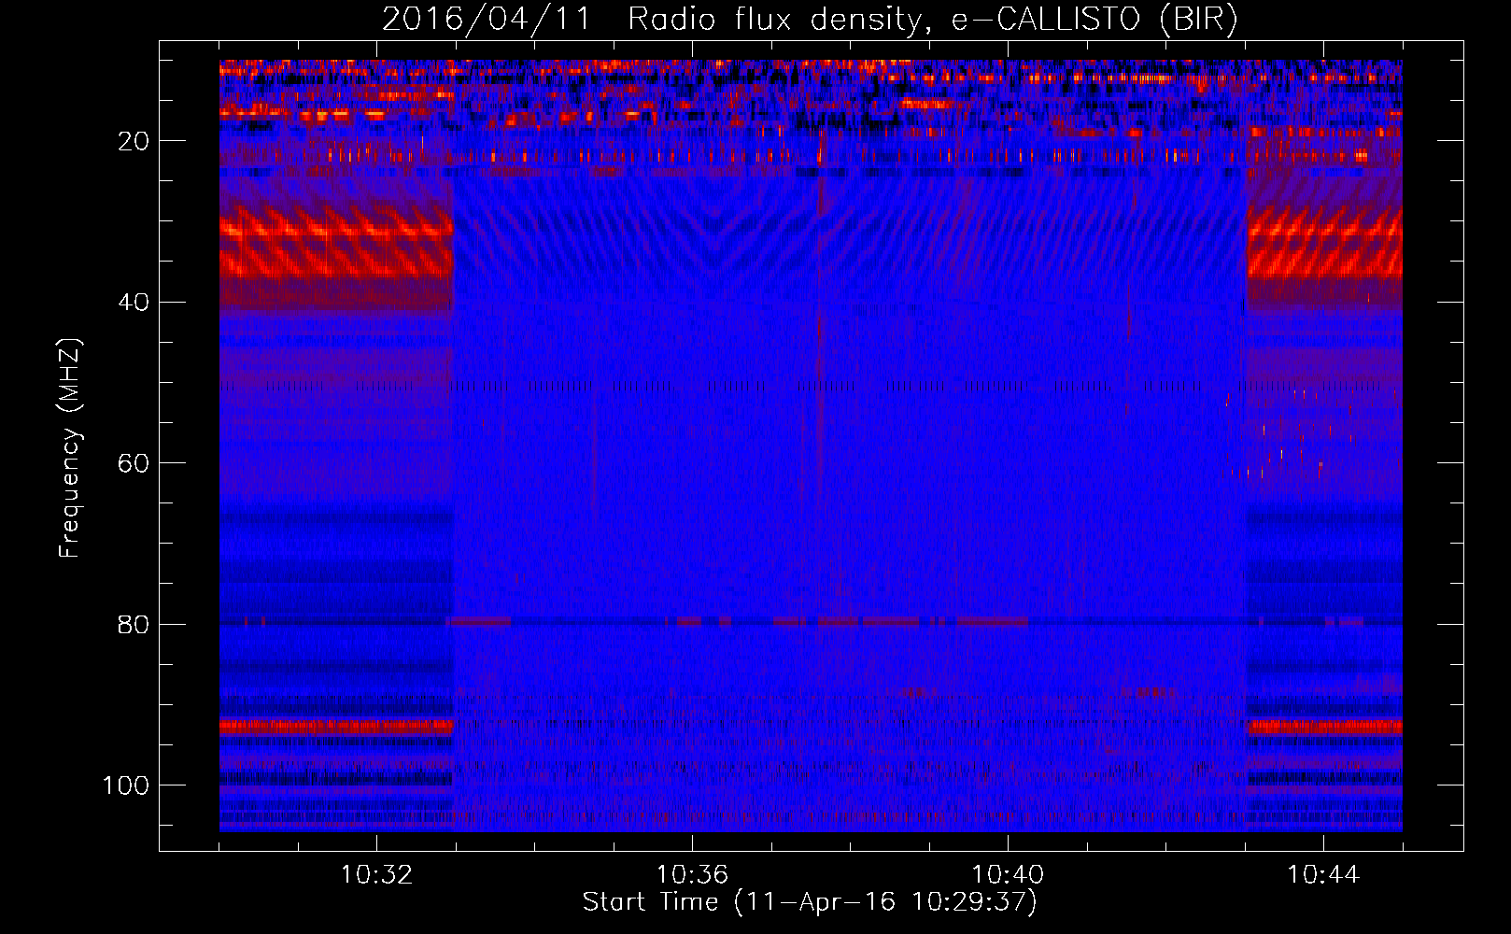Viewport: 1511px width, 934px height.
Task: Click the 10:44 time tick label
Action: (1323, 875)
